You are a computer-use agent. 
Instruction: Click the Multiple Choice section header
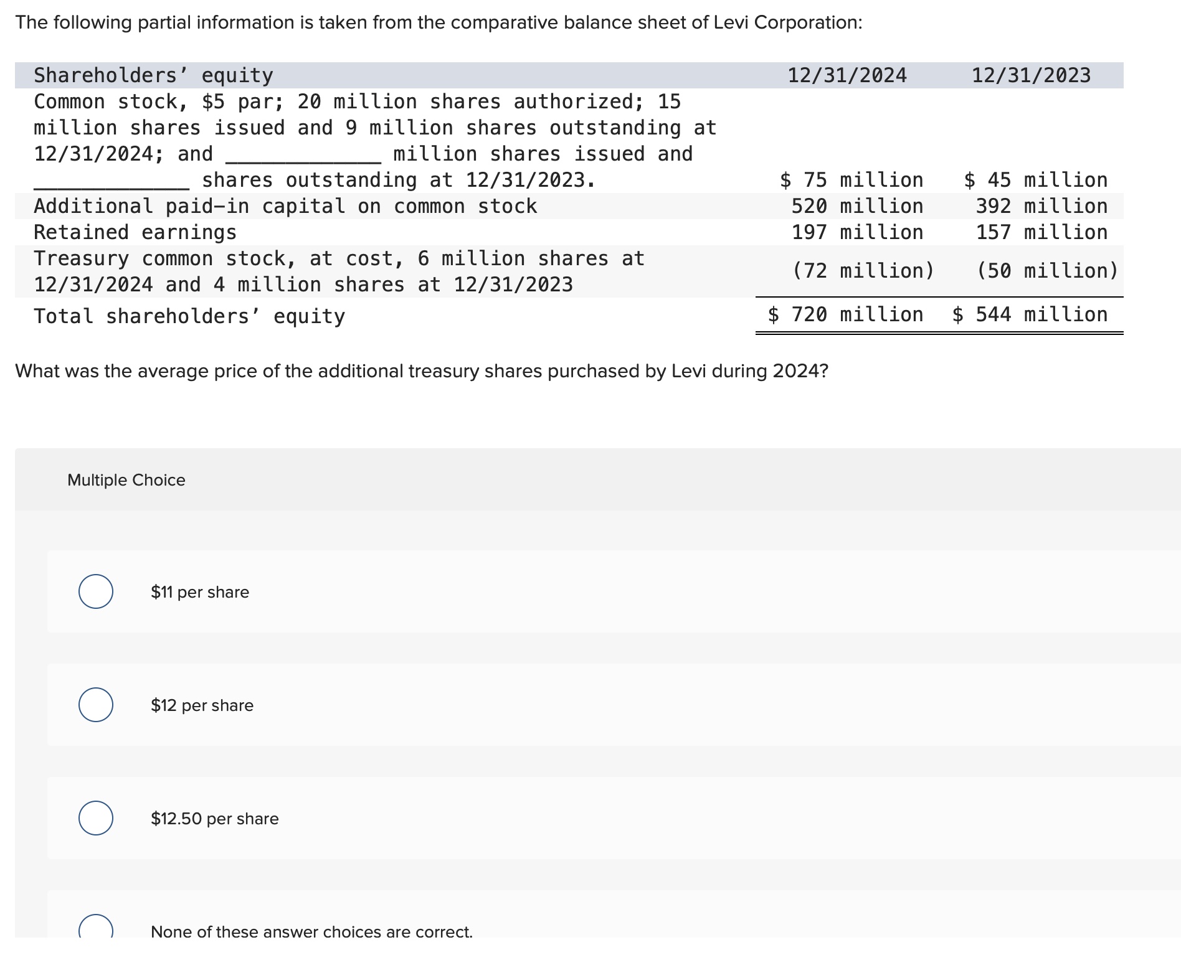[126, 479]
